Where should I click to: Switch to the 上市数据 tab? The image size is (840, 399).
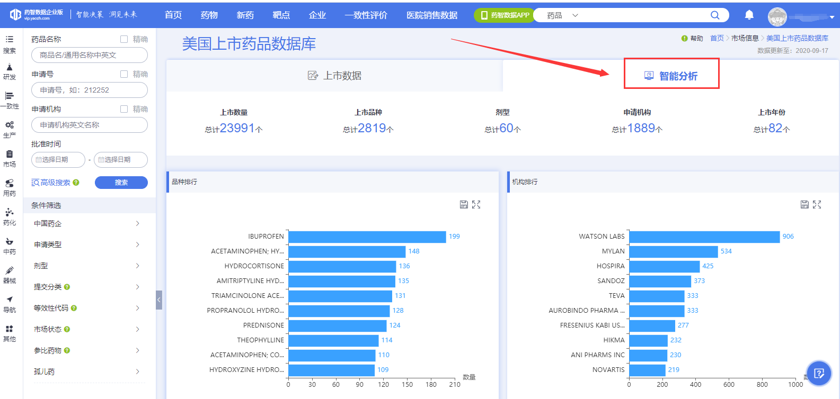point(334,76)
